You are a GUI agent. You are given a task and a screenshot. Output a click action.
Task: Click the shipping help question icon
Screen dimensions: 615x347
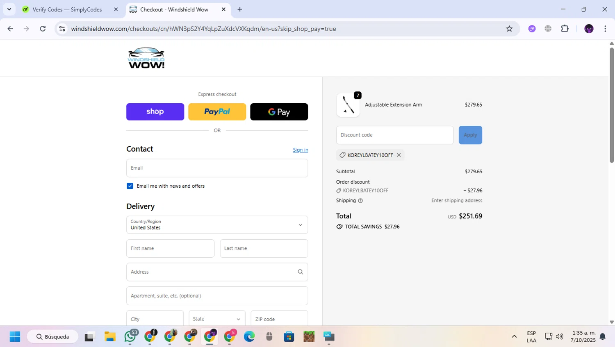(360, 201)
